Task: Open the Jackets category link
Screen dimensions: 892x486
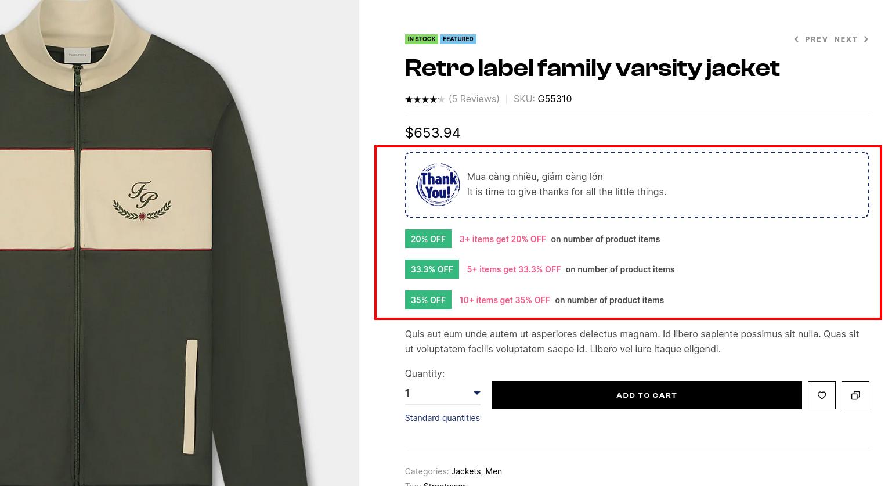Action: click(466, 471)
